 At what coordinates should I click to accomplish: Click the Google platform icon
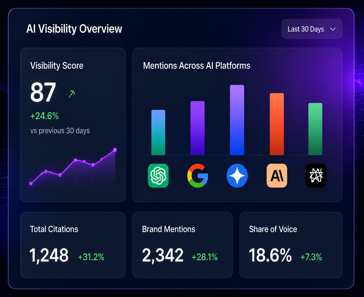[x=198, y=175]
